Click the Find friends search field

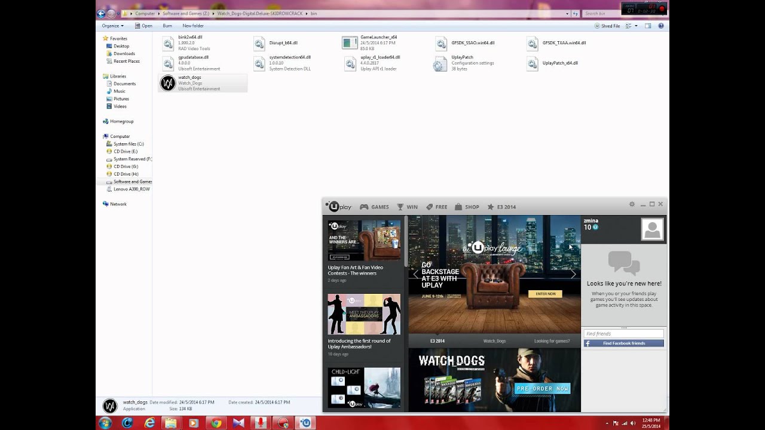coord(624,334)
